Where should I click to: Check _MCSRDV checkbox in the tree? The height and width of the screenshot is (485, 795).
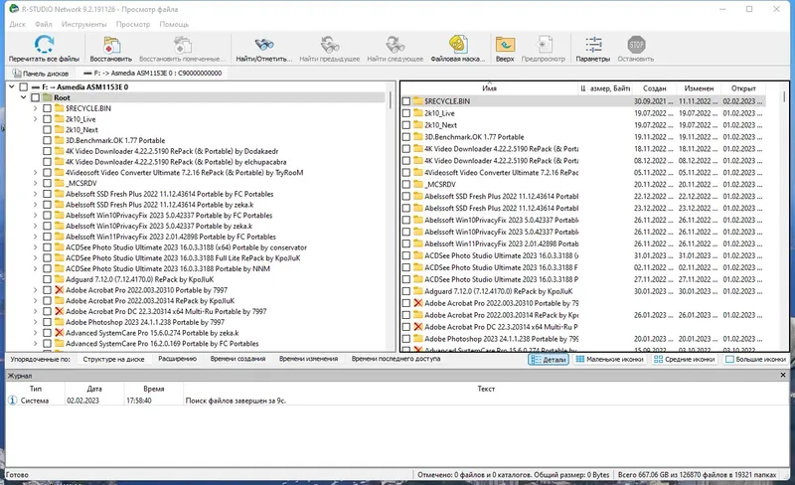[x=47, y=183]
